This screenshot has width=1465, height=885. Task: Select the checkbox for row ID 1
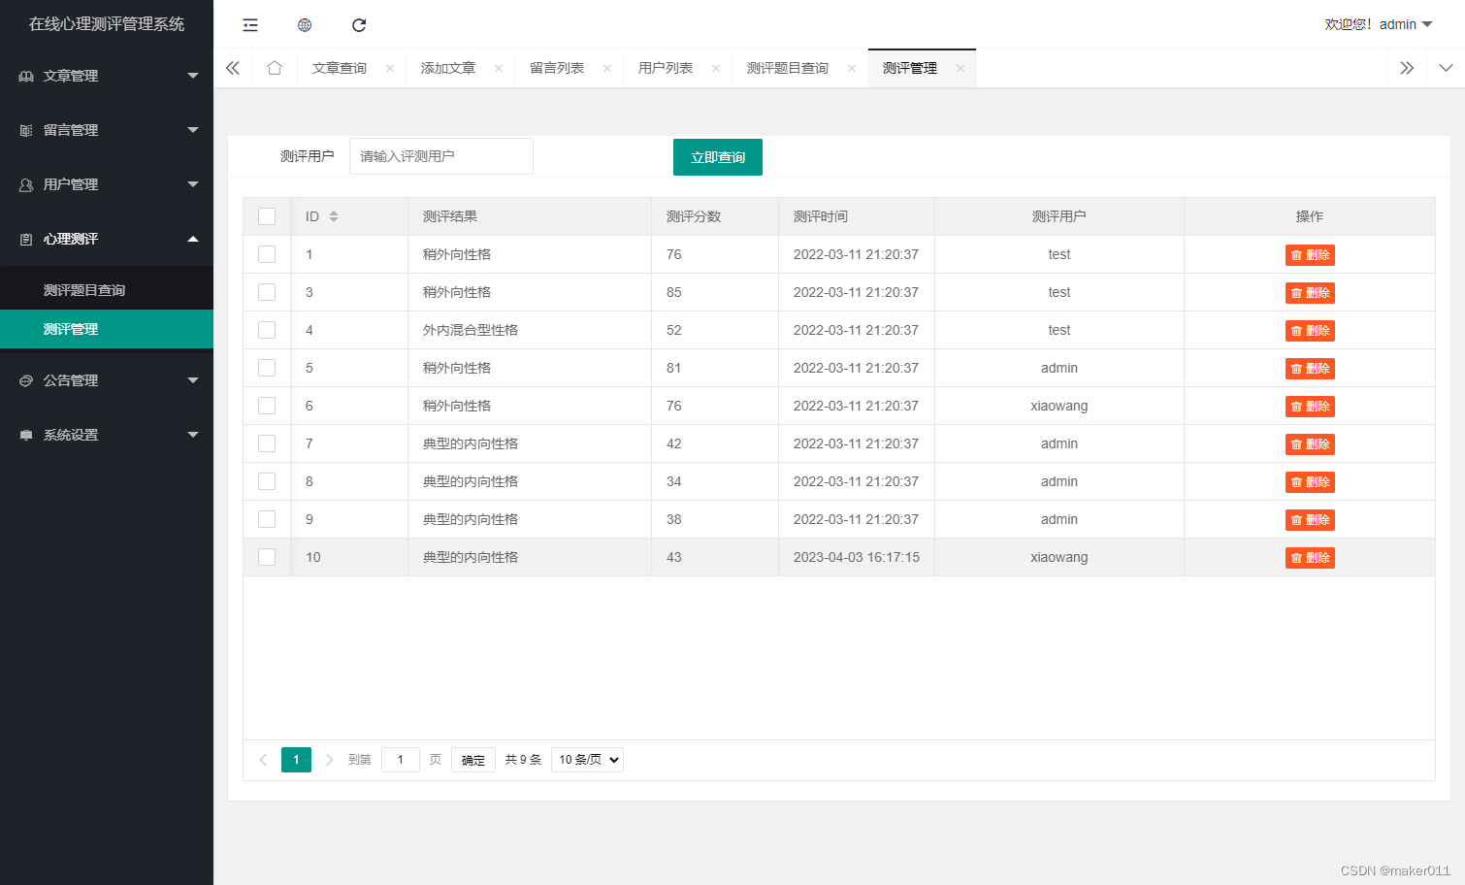point(267,254)
